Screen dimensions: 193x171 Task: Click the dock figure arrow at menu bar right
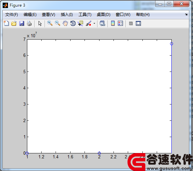(x=186, y=14)
